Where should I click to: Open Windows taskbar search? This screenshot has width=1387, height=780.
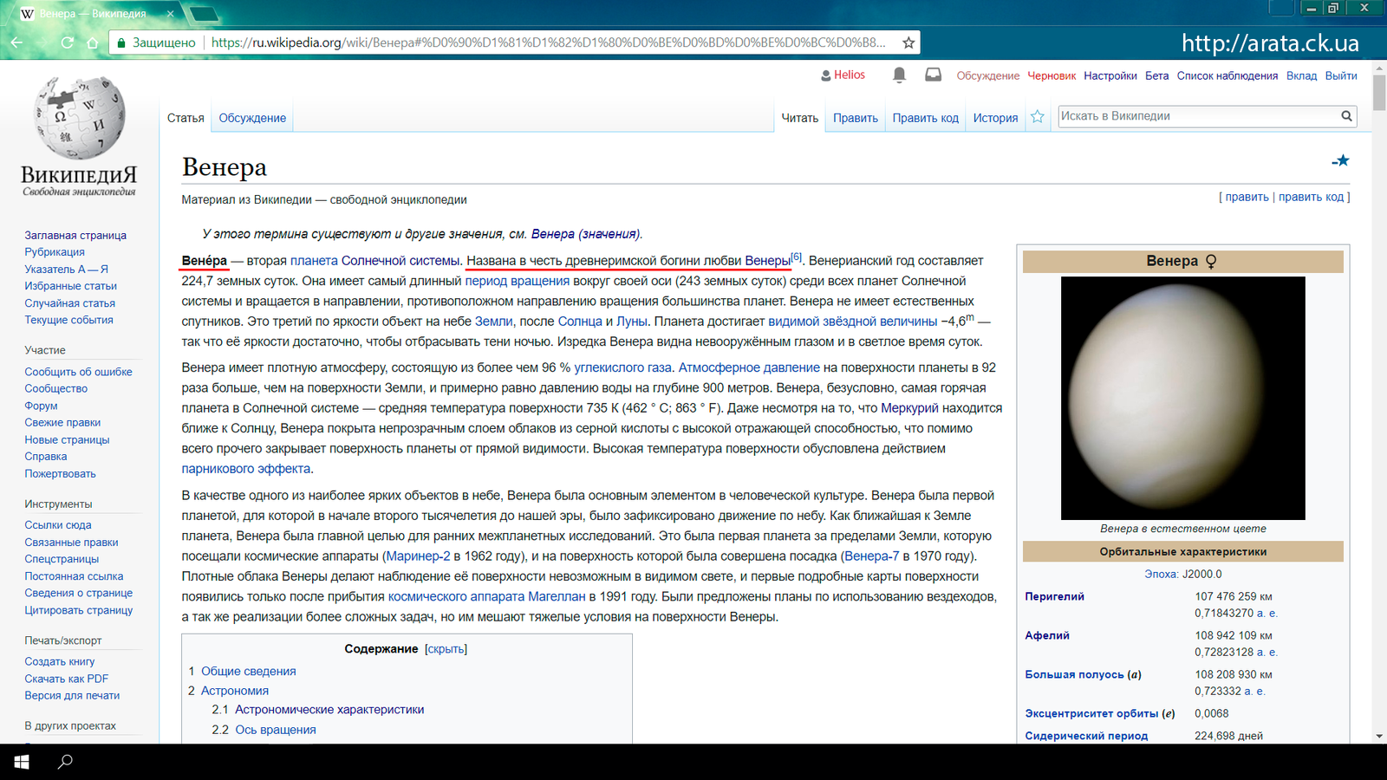pos(65,762)
